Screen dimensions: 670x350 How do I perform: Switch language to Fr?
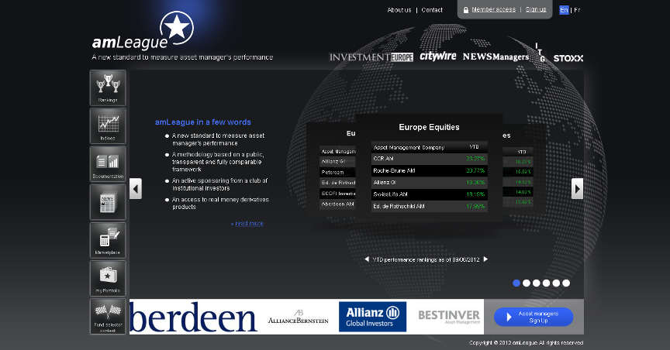[x=577, y=10]
